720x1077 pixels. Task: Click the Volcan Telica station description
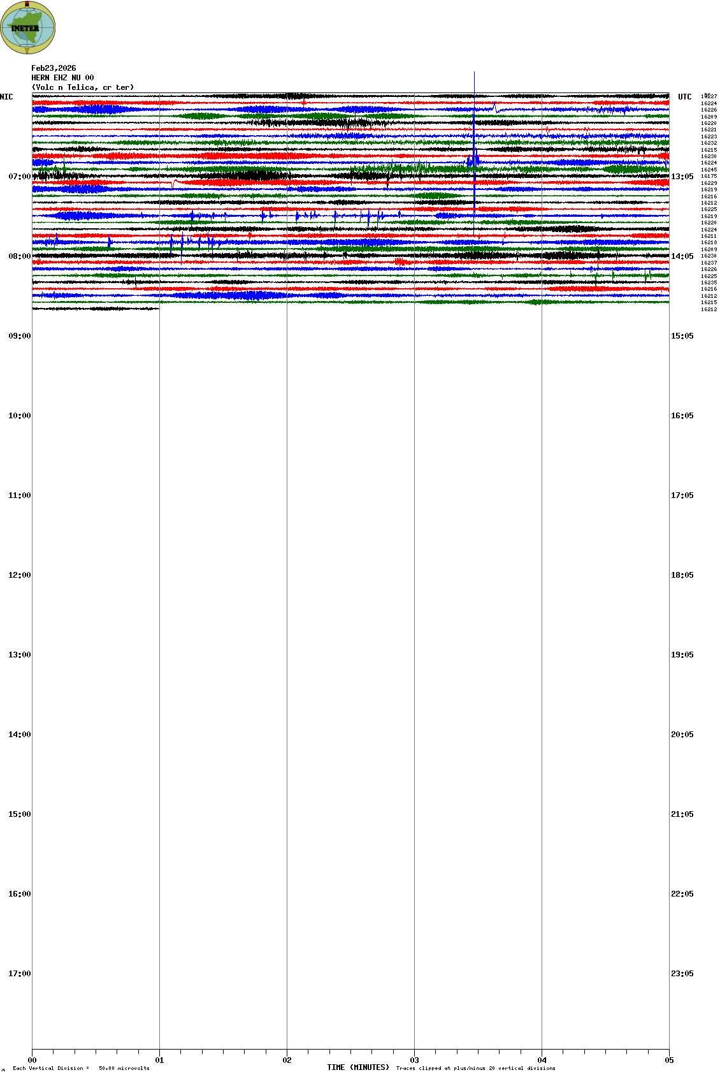[83, 87]
